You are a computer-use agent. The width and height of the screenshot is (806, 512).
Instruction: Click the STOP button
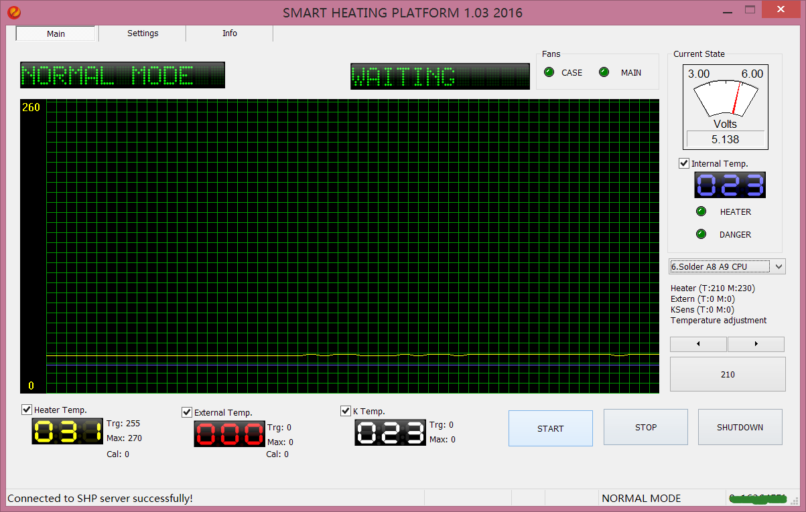(646, 428)
